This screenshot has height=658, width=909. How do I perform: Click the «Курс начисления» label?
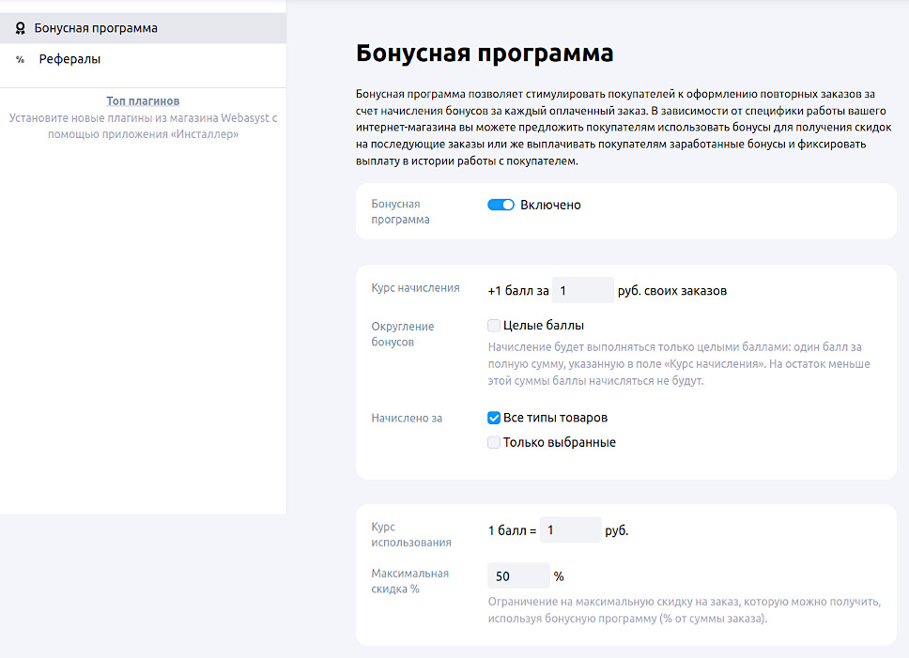coord(419,290)
